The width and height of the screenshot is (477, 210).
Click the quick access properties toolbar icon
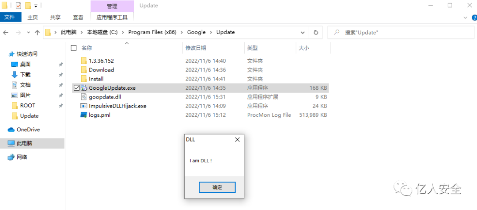click(x=19, y=5)
